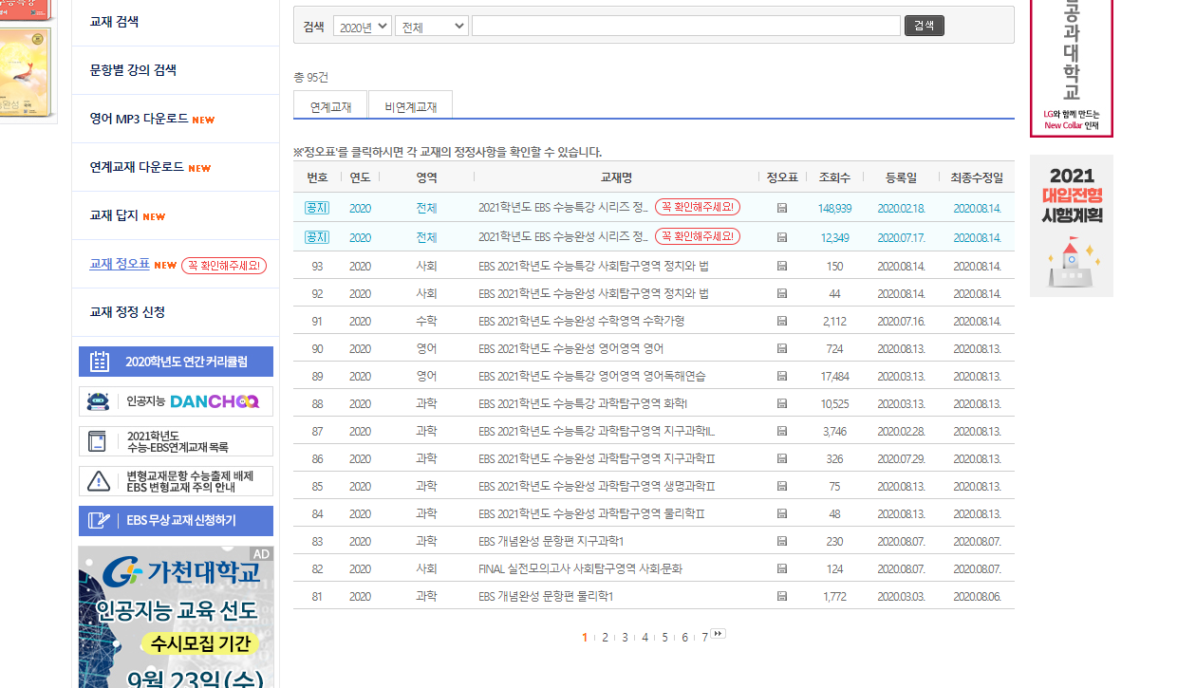The image size is (1196, 688).
Task: Open 수능완성 사회탐구영역 정치와 법 entry
Action: point(593,293)
